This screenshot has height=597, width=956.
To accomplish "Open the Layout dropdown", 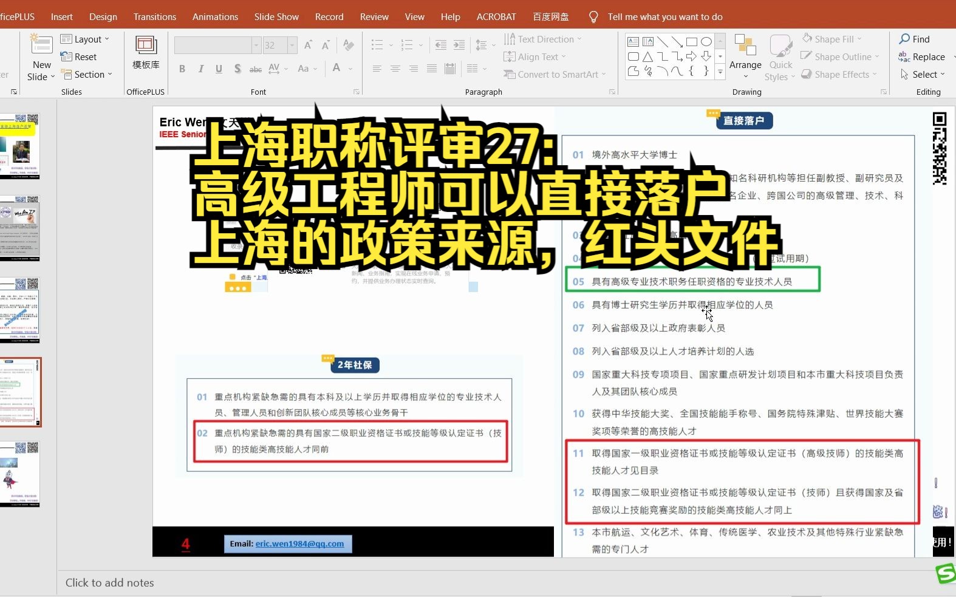I will point(85,39).
